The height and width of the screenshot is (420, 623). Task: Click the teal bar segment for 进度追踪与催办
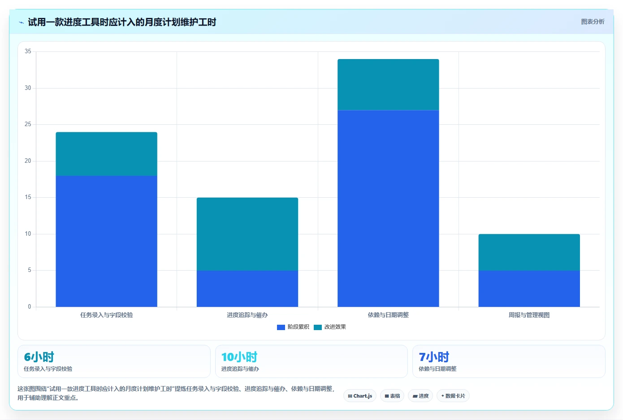pyautogui.click(x=247, y=234)
